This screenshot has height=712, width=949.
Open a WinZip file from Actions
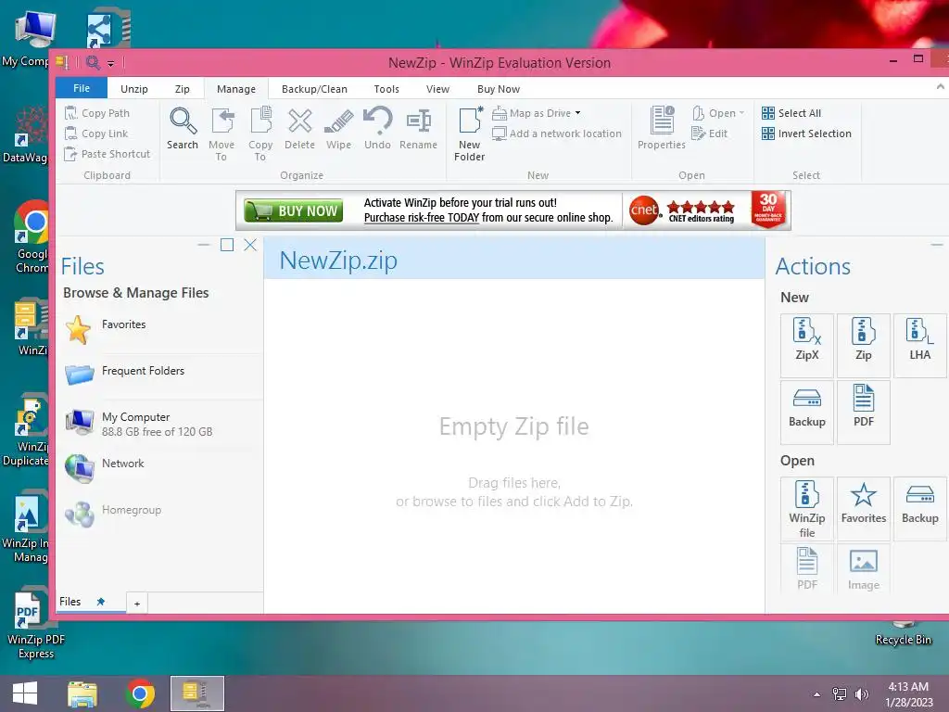(807, 509)
